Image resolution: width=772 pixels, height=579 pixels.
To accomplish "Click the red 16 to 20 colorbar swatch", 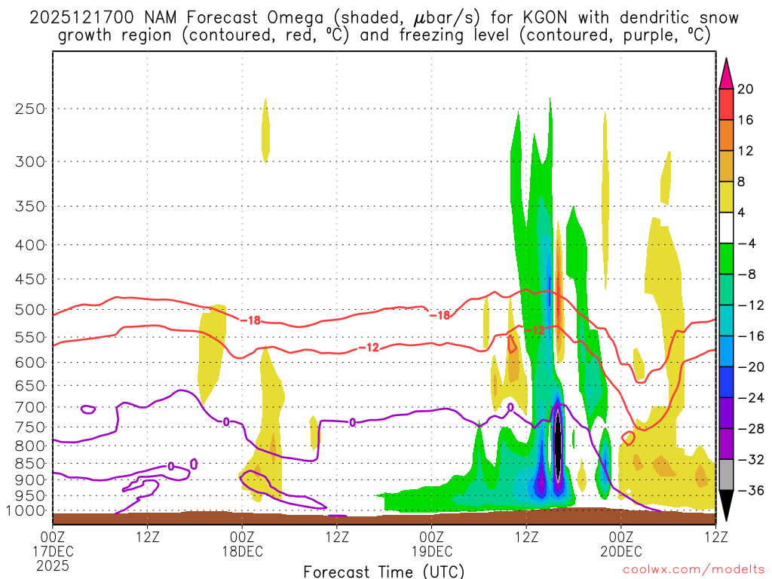I will tap(726, 104).
